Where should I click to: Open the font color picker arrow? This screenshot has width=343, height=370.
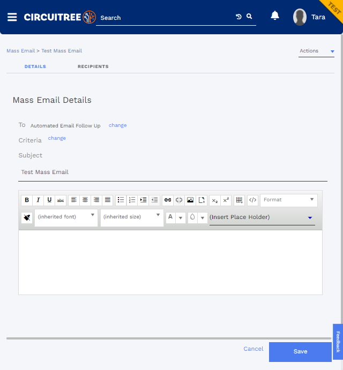[x=181, y=218]
